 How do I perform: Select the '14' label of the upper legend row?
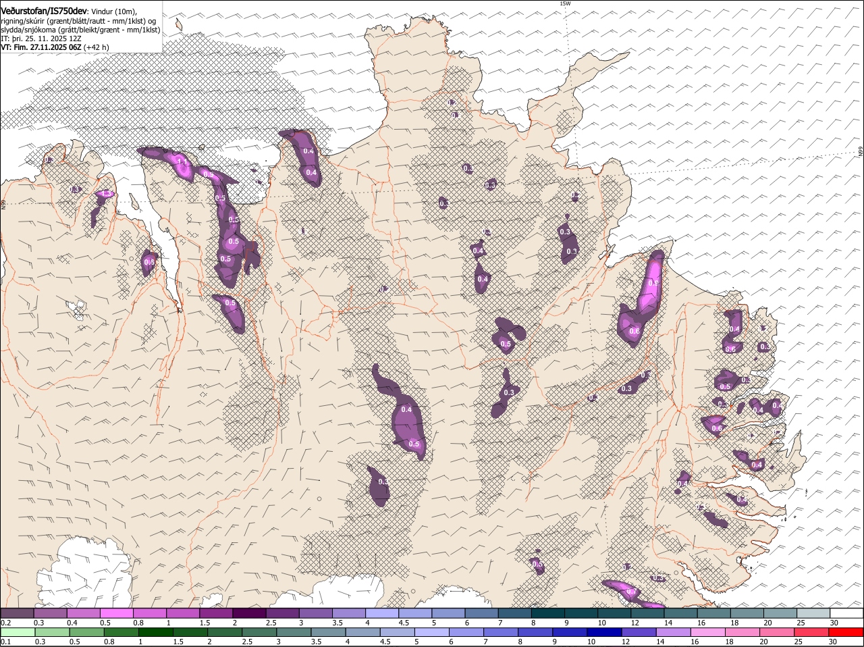(668, 623)
